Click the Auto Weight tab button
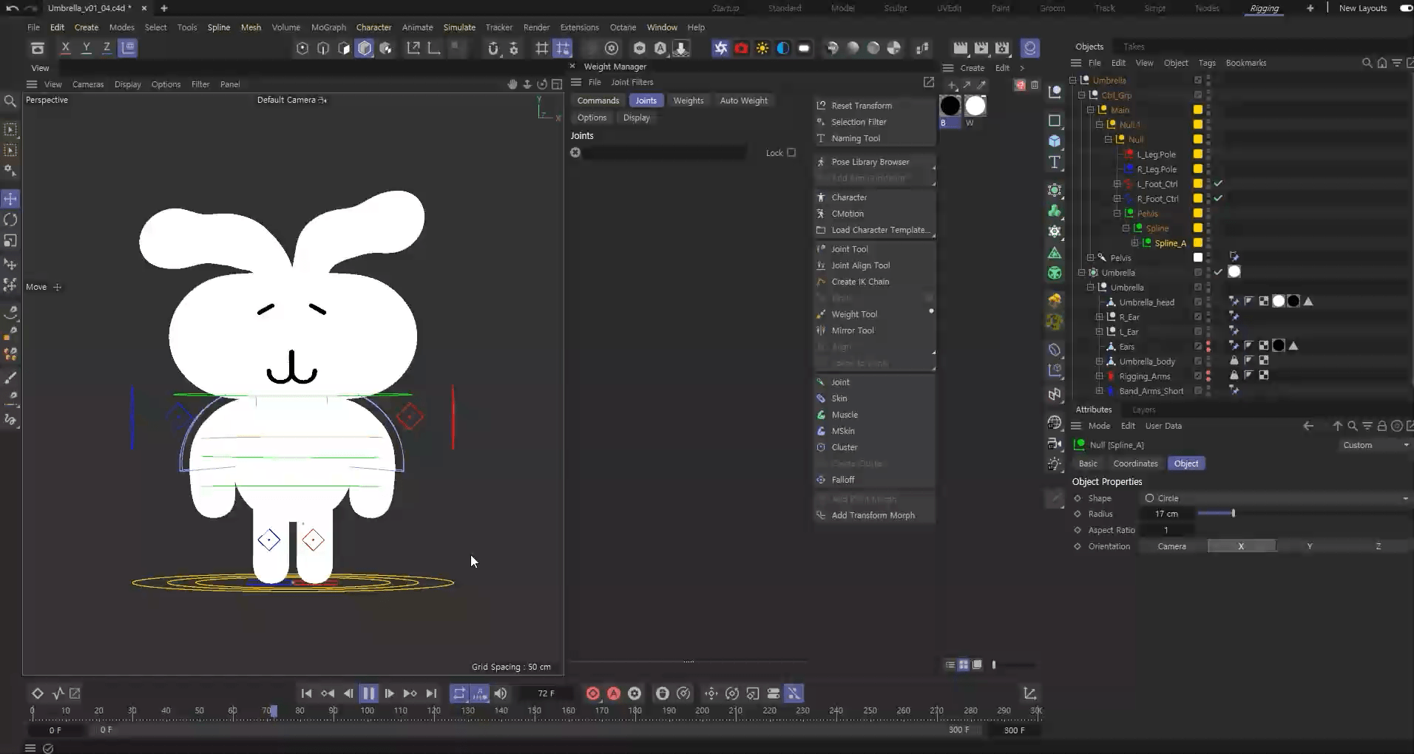Image resolution: width=1414 pixels, height=754 pixels. (x=743, y=101)
